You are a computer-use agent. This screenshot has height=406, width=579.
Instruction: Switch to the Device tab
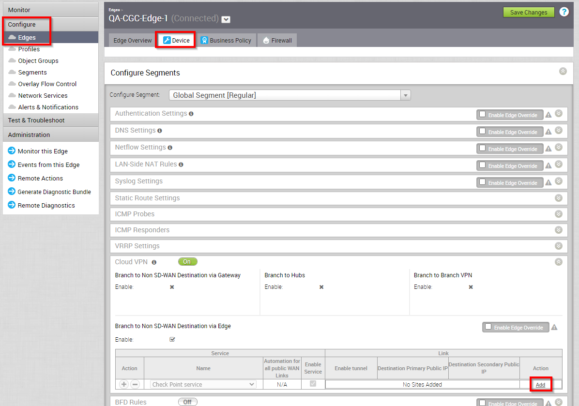coord(176,40)
